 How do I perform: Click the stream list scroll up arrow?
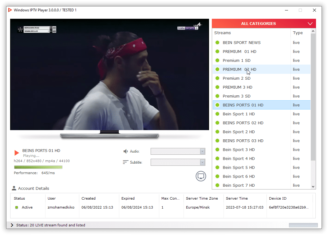click(x=313, y=31)
